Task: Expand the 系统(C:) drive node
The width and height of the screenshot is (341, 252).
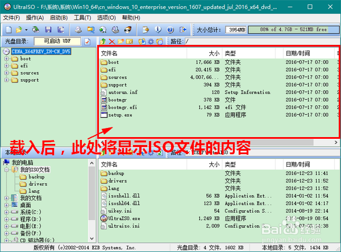Action: (x=6, y=212)
